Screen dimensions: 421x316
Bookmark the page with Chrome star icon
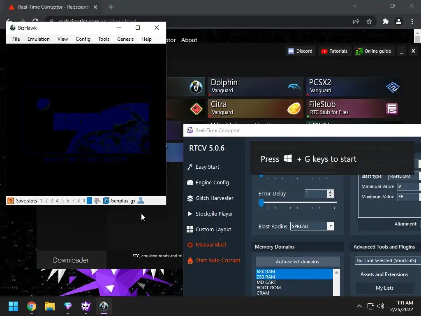point(369,21)
